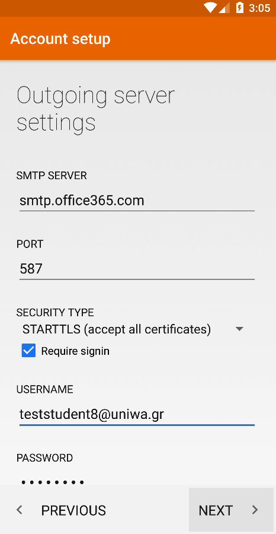Tap the Wi-Fi status icon
The width and height of the screenshot is (276, 534).
click(x=210, y=8)
